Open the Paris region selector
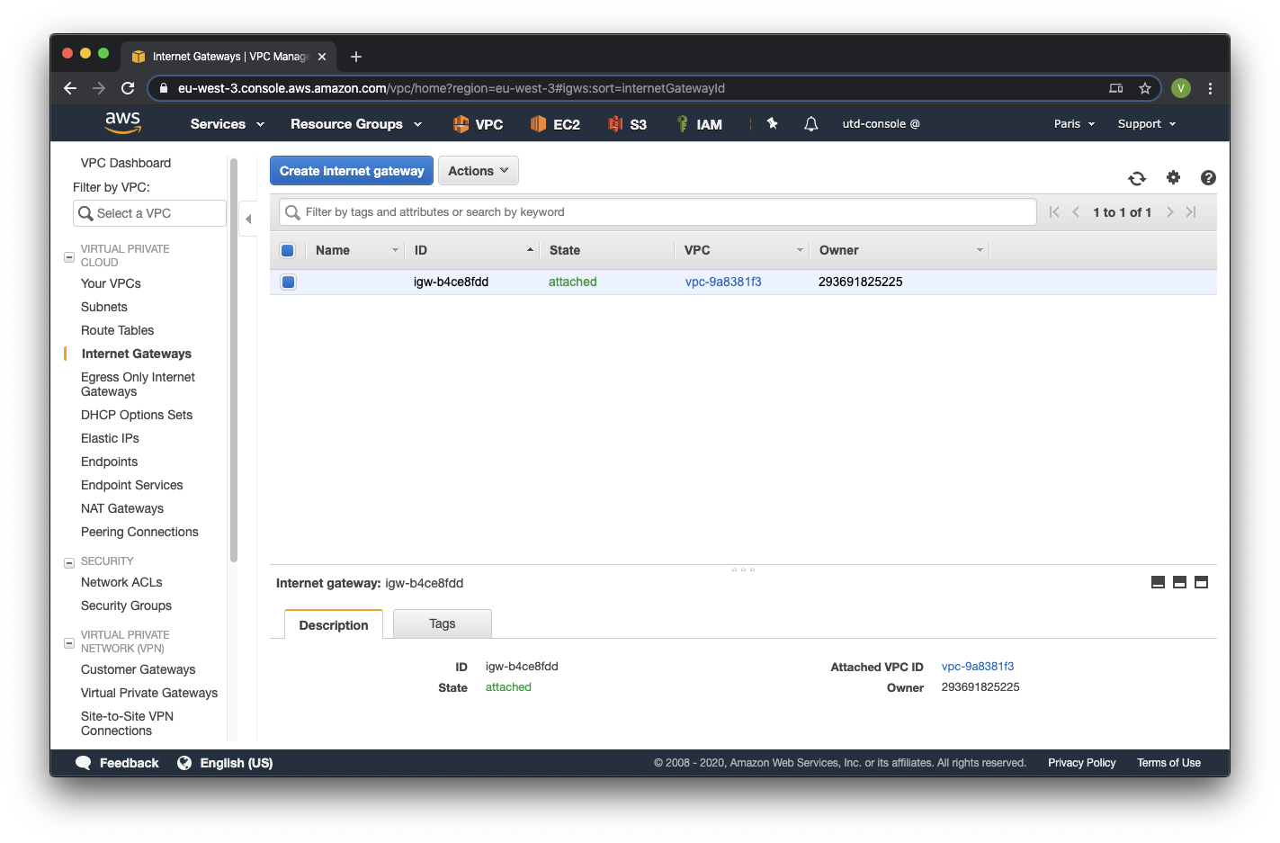 (x=1074, y=124)
